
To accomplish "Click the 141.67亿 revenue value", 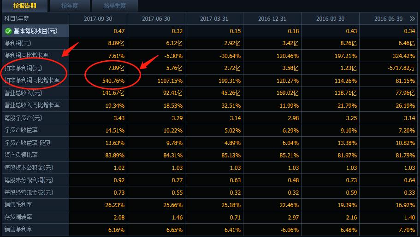I will click(x=113, y=93).
